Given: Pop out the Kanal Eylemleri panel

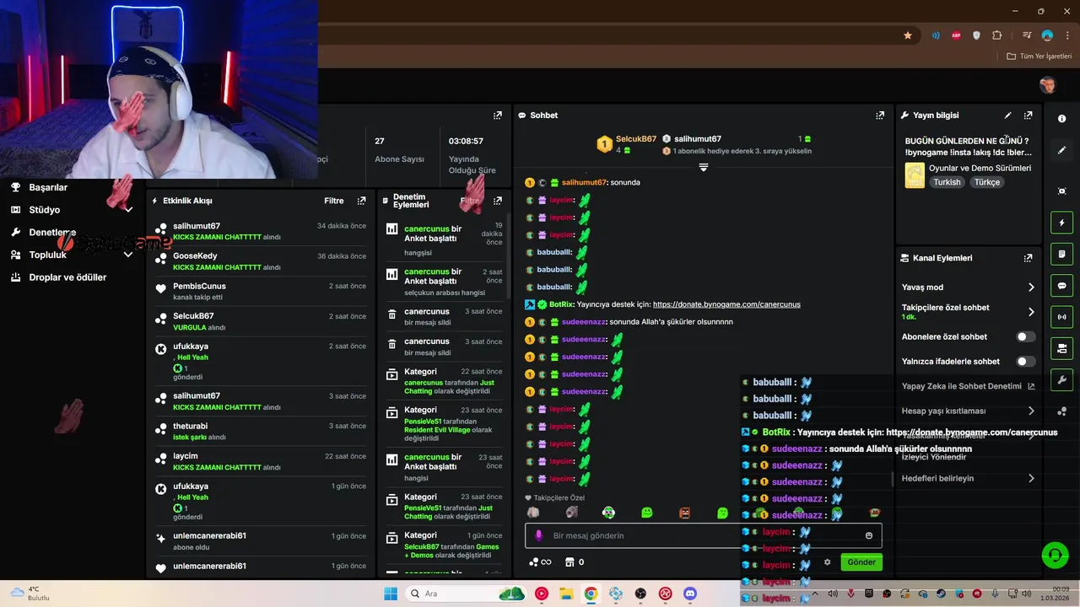Looking at the screenshot, I should point(1028,258).
